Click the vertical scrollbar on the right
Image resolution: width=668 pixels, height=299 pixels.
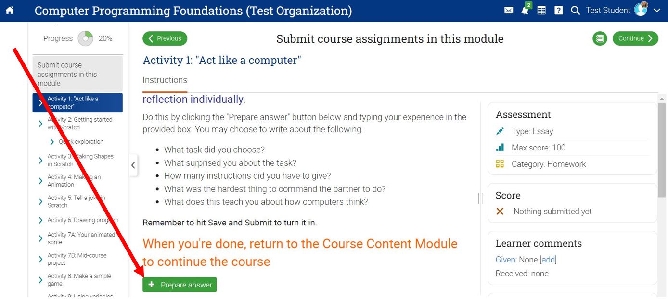coord(662,149)
